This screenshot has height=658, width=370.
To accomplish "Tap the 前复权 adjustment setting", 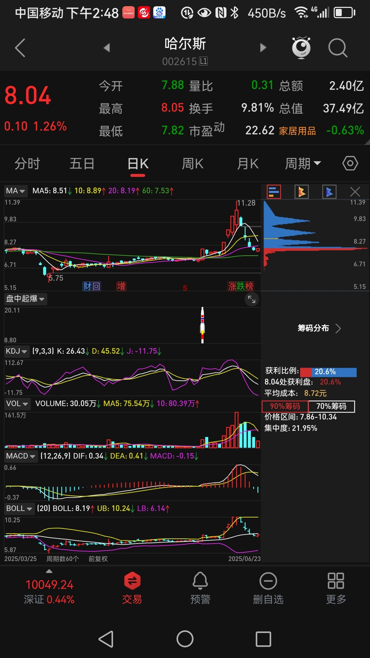I will tap(98, 559).
